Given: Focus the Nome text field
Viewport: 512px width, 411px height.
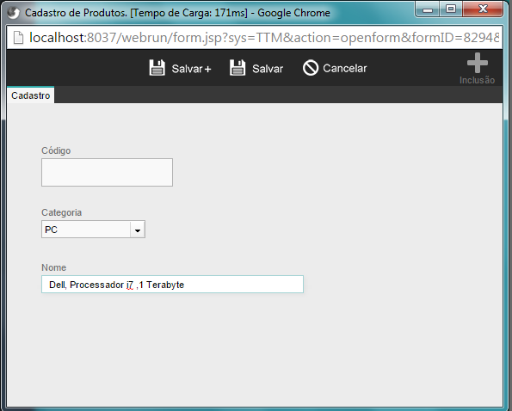Looking at the screenshot, I should pyautogui.click(x=172, y=284).
